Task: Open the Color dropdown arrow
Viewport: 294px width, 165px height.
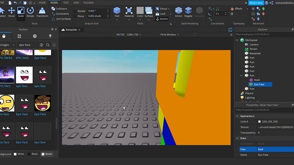Action: (x=140, y=20)
